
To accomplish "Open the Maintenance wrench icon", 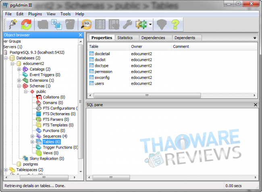I will (127, 25).
